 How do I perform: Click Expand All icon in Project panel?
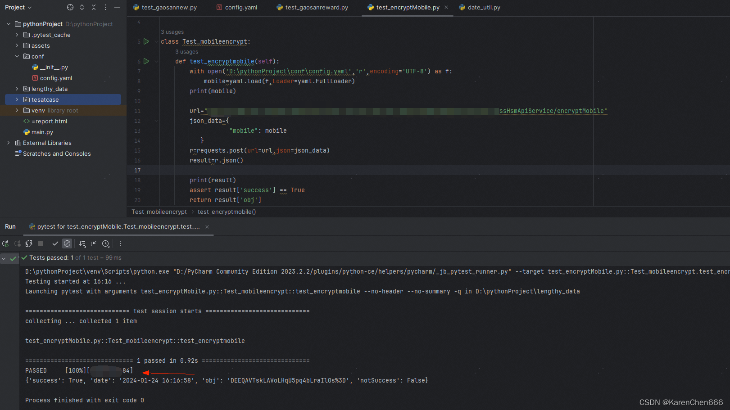(x=82, y=7)
